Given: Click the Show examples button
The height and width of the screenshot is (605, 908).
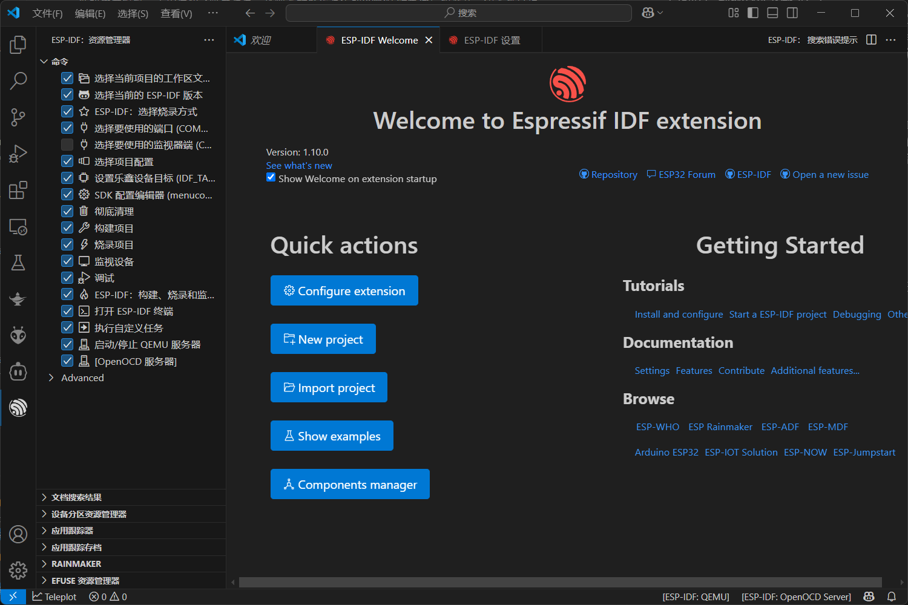Looking at the screenshot, I should pos(332,436).
